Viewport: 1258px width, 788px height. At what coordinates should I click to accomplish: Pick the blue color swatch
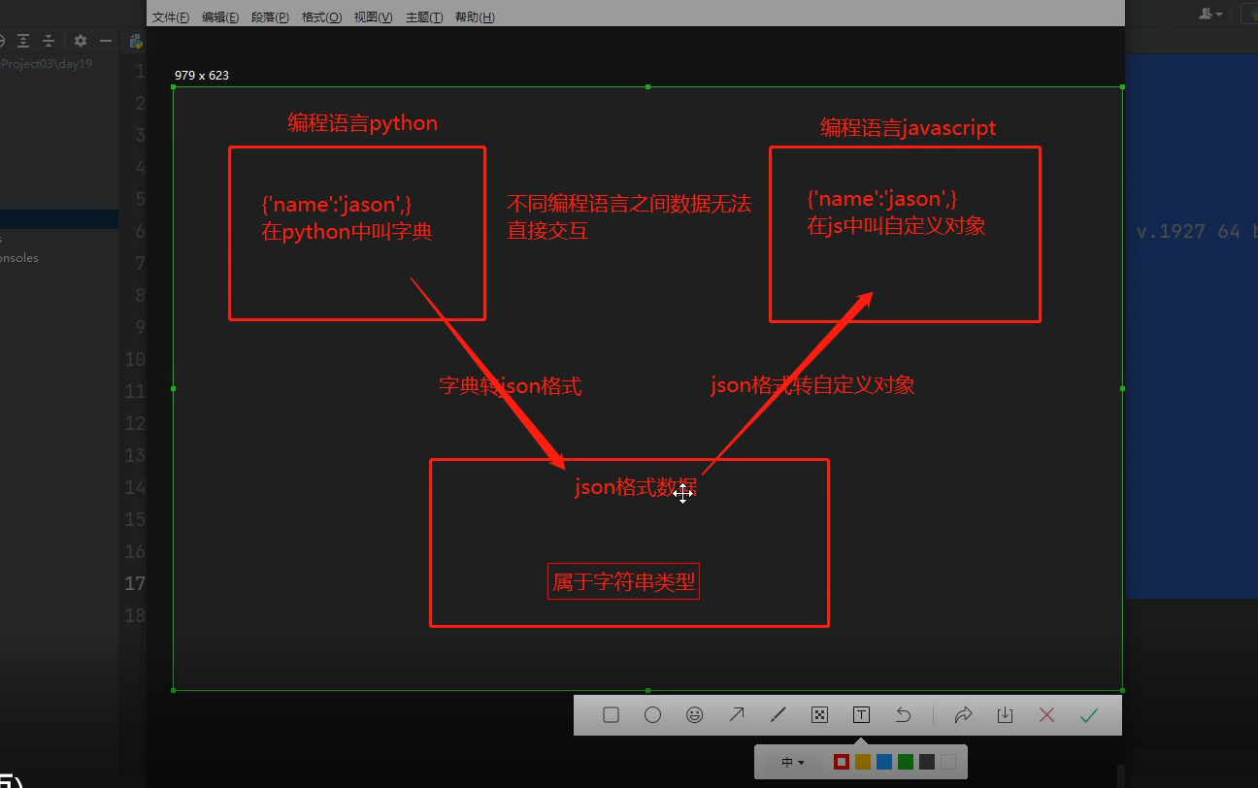tap(884, 763)
